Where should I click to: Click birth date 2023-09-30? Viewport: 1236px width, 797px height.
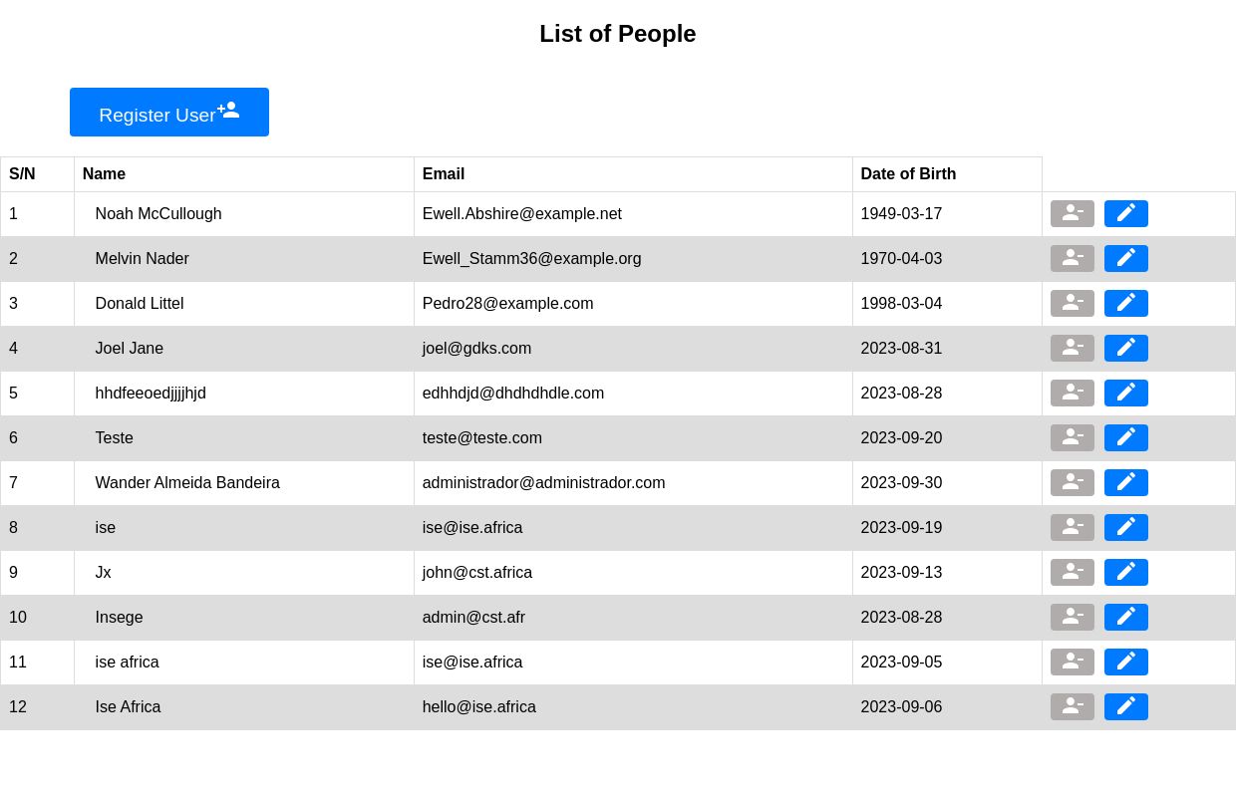click(x=901, y=483)
